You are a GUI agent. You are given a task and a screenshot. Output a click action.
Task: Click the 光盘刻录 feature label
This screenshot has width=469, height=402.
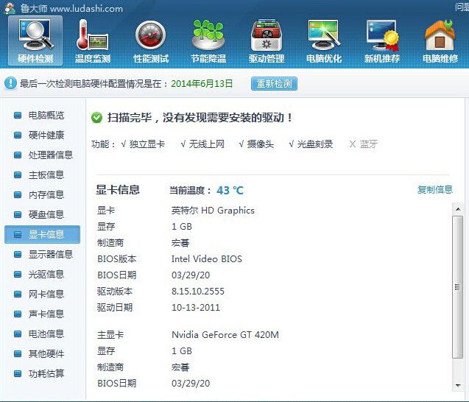315,144
